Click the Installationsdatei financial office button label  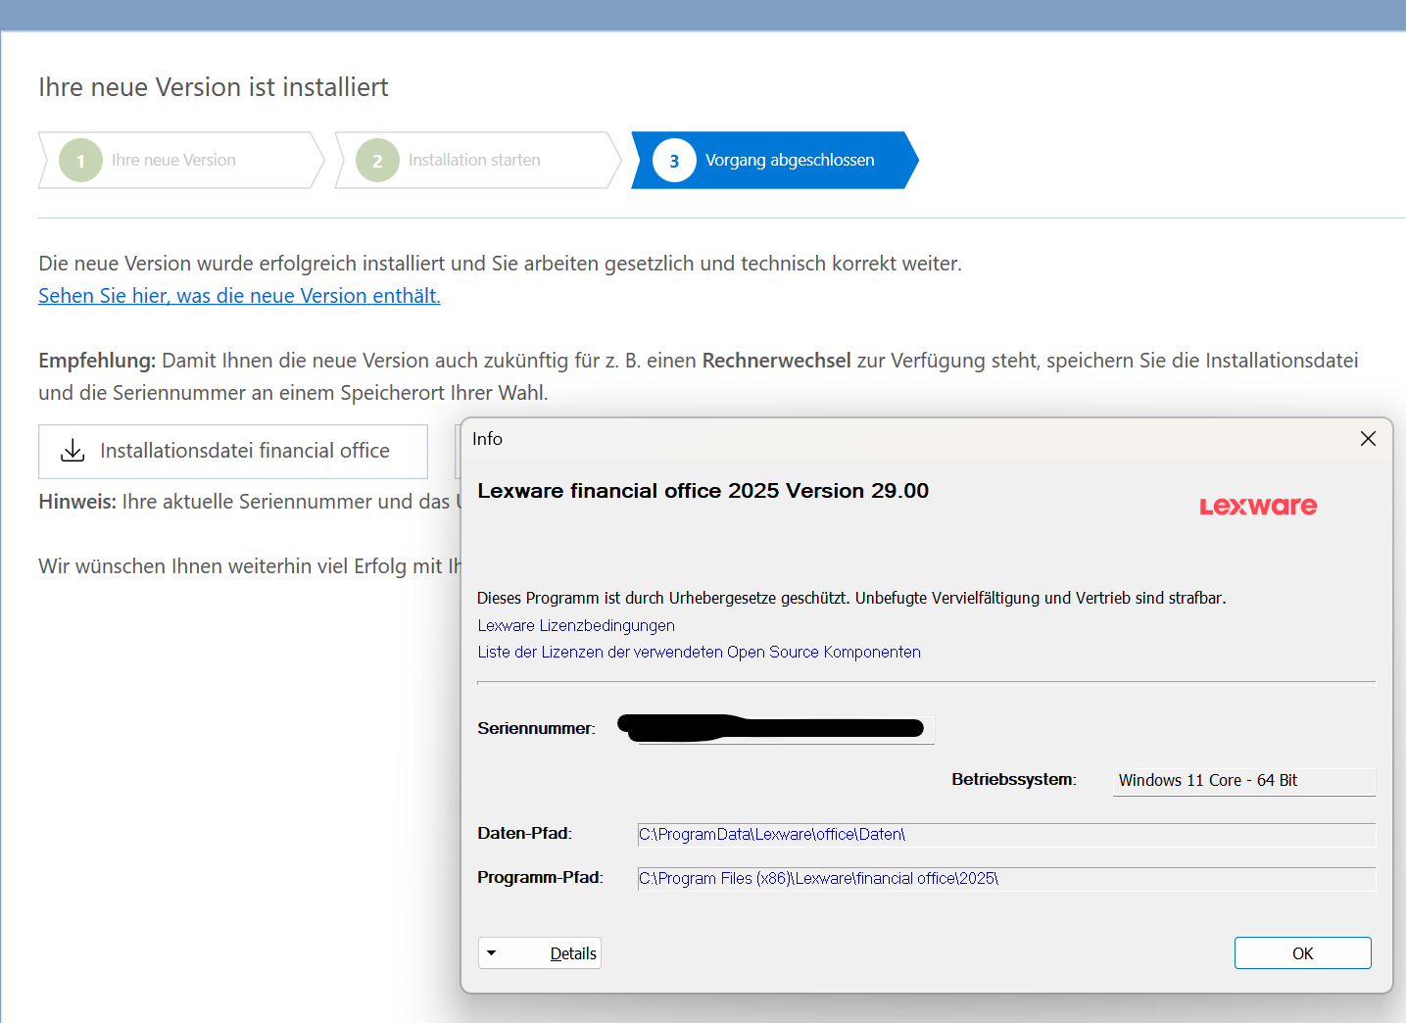click(x=245, y=451)
